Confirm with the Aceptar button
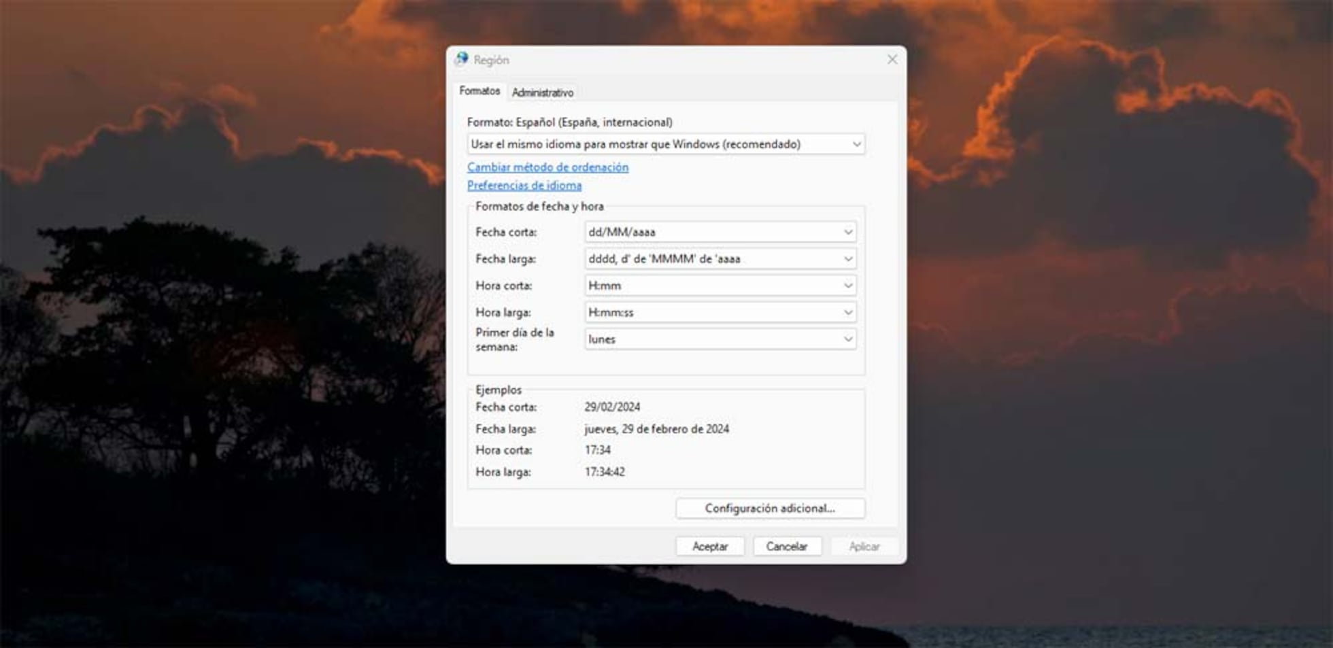 [x=710, y=547]
